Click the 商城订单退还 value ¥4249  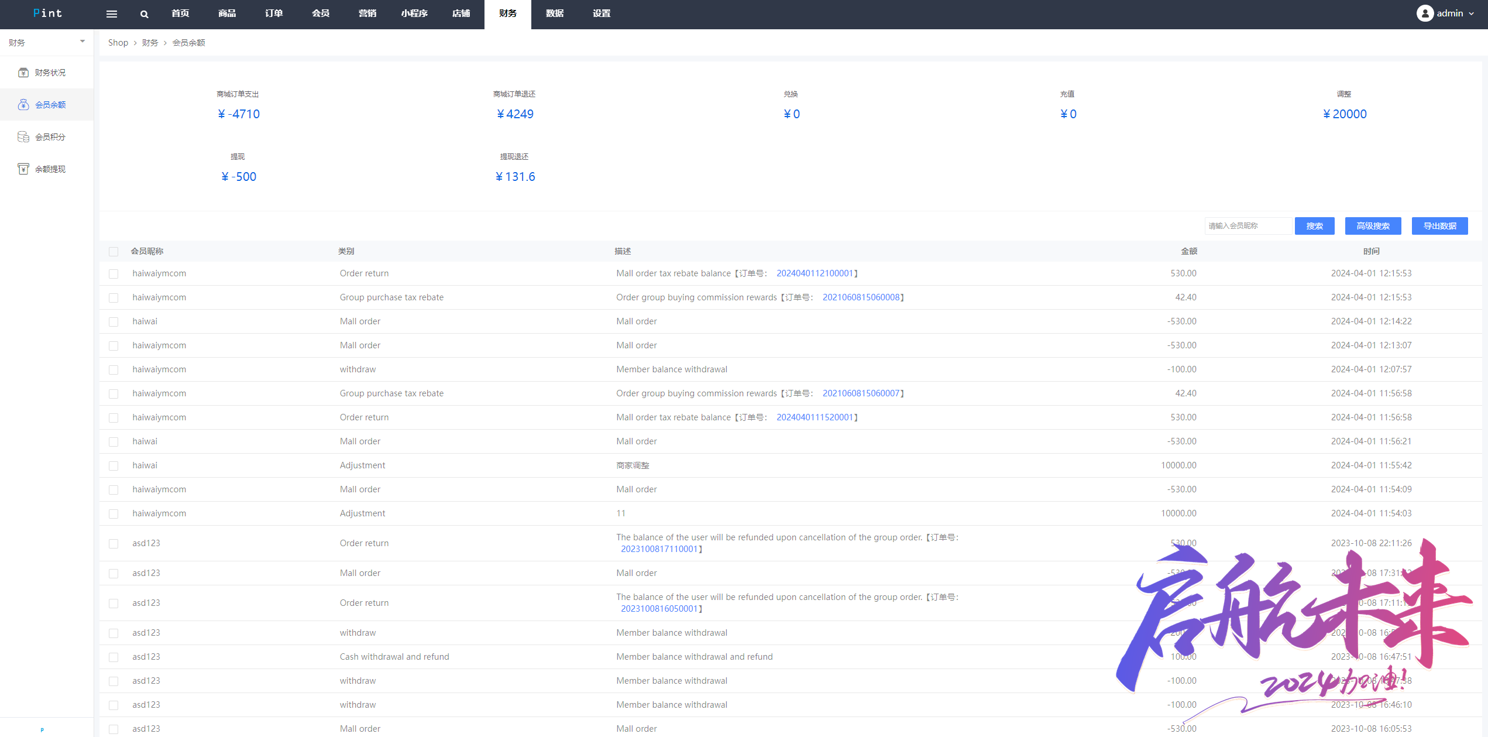tap(515, 114)
